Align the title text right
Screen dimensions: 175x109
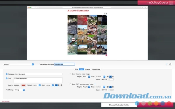coord(61,85)
